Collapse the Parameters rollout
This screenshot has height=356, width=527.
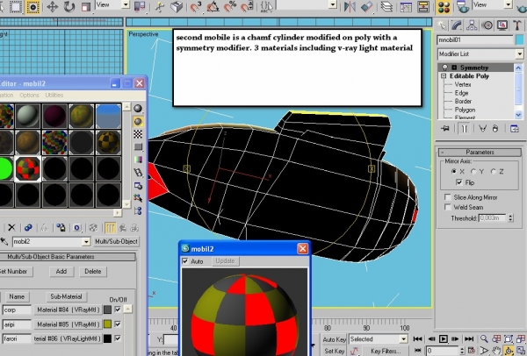(480, 153)
